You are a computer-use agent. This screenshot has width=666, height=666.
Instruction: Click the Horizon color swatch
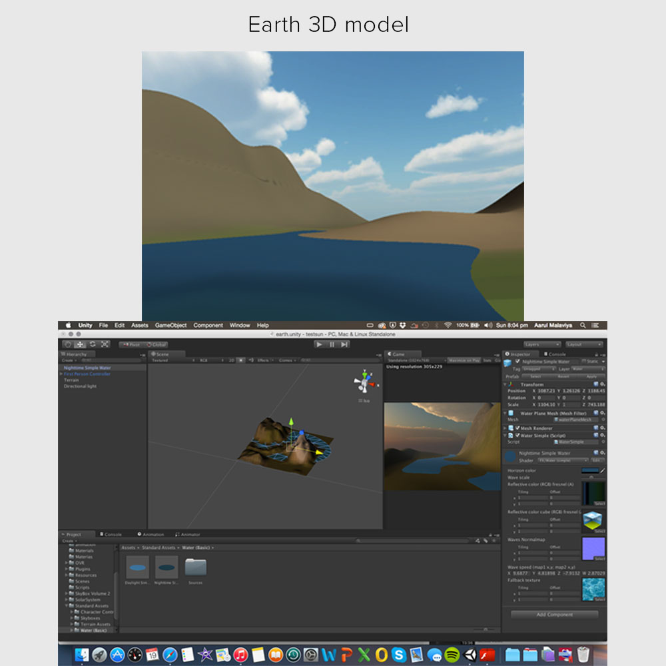[590, 471]
